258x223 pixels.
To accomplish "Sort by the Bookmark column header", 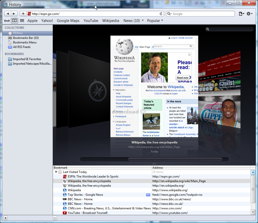I will tap(102, 168).
